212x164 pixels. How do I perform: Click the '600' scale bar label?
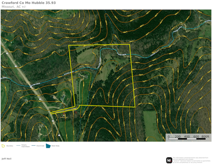click(x=196, y=136)
